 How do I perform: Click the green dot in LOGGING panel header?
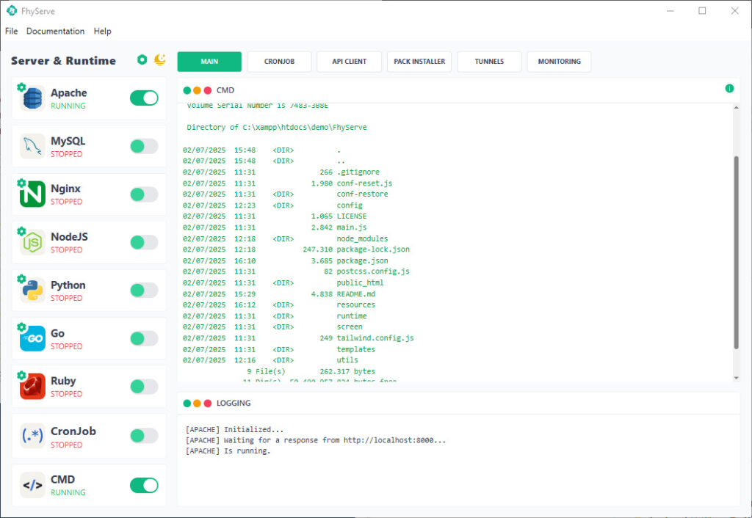click(187, 403)
